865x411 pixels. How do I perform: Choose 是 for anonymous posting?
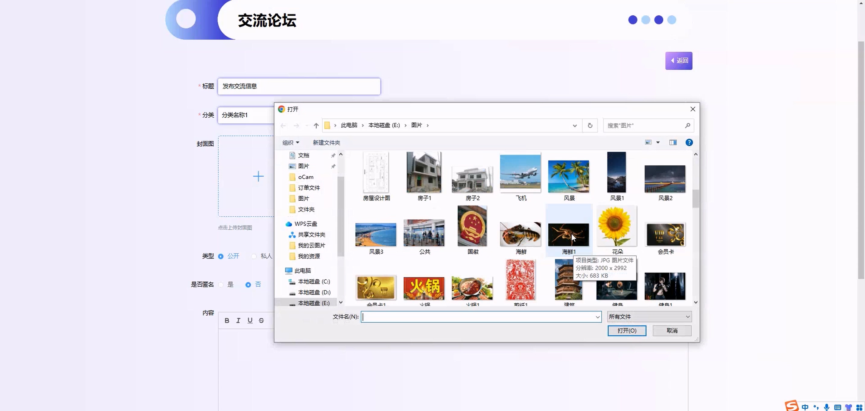pyautogui.click(x=221, y=285)
